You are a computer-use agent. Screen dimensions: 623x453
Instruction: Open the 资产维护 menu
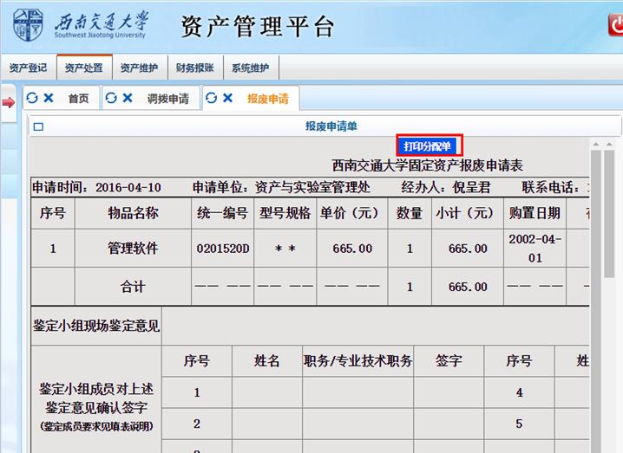click(139, 68)
